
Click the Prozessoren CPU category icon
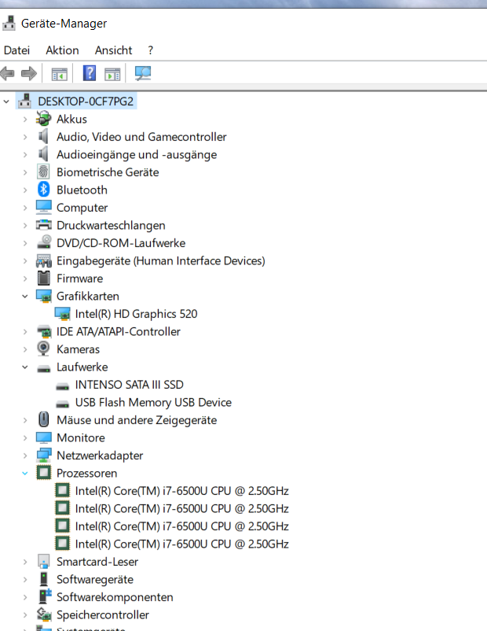pyautogui.click(x=43, y=472)
